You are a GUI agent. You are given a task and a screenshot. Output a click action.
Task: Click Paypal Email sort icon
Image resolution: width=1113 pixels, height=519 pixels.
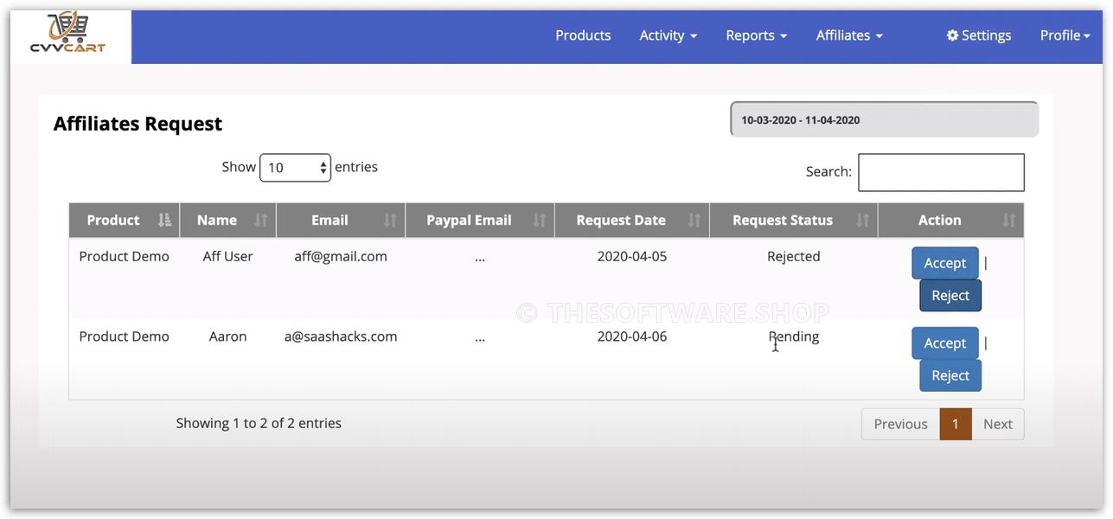(540, 221)
